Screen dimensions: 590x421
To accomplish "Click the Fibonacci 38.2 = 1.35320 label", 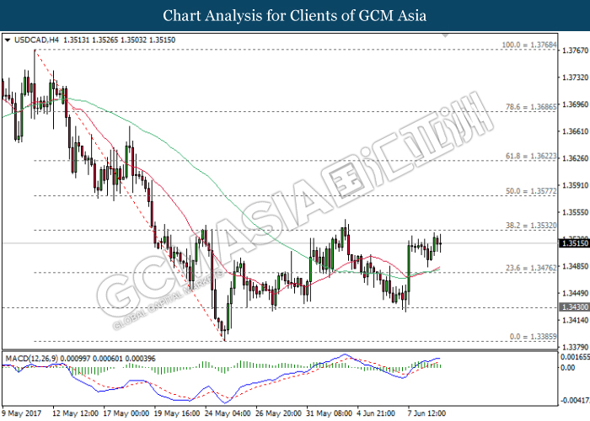I will 531,226.
